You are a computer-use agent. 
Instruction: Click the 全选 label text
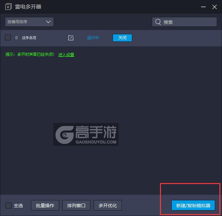pyautogui.click(x=18, y=206)
